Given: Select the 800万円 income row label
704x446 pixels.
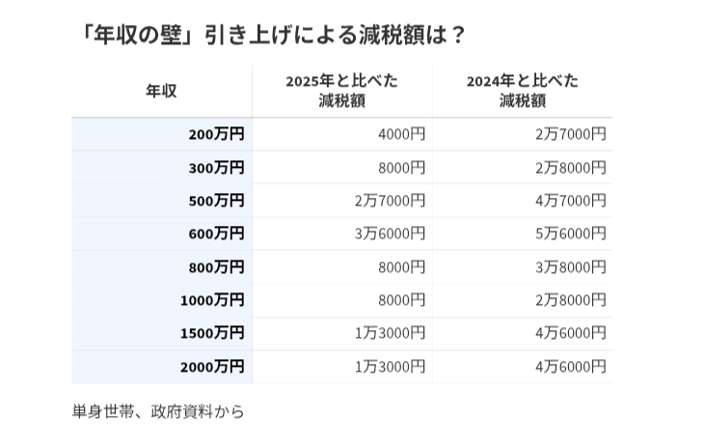Looking at the screenshot, I should click(x=216, y=267).
